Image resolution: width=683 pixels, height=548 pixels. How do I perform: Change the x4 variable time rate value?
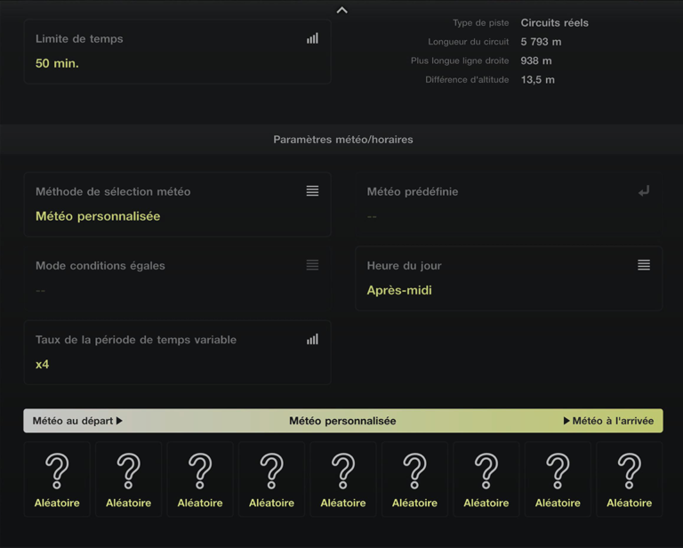(43, 364)
